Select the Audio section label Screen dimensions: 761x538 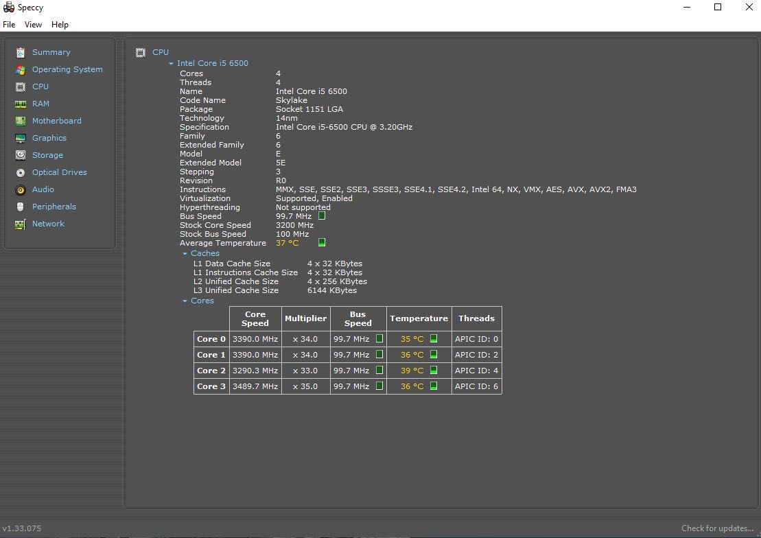coord(43,189)
